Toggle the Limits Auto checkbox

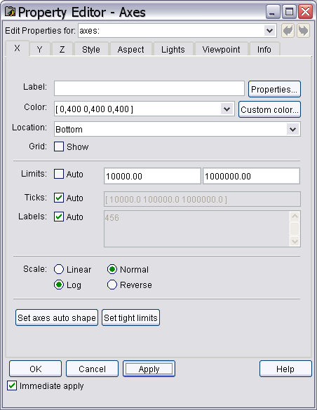59,174
